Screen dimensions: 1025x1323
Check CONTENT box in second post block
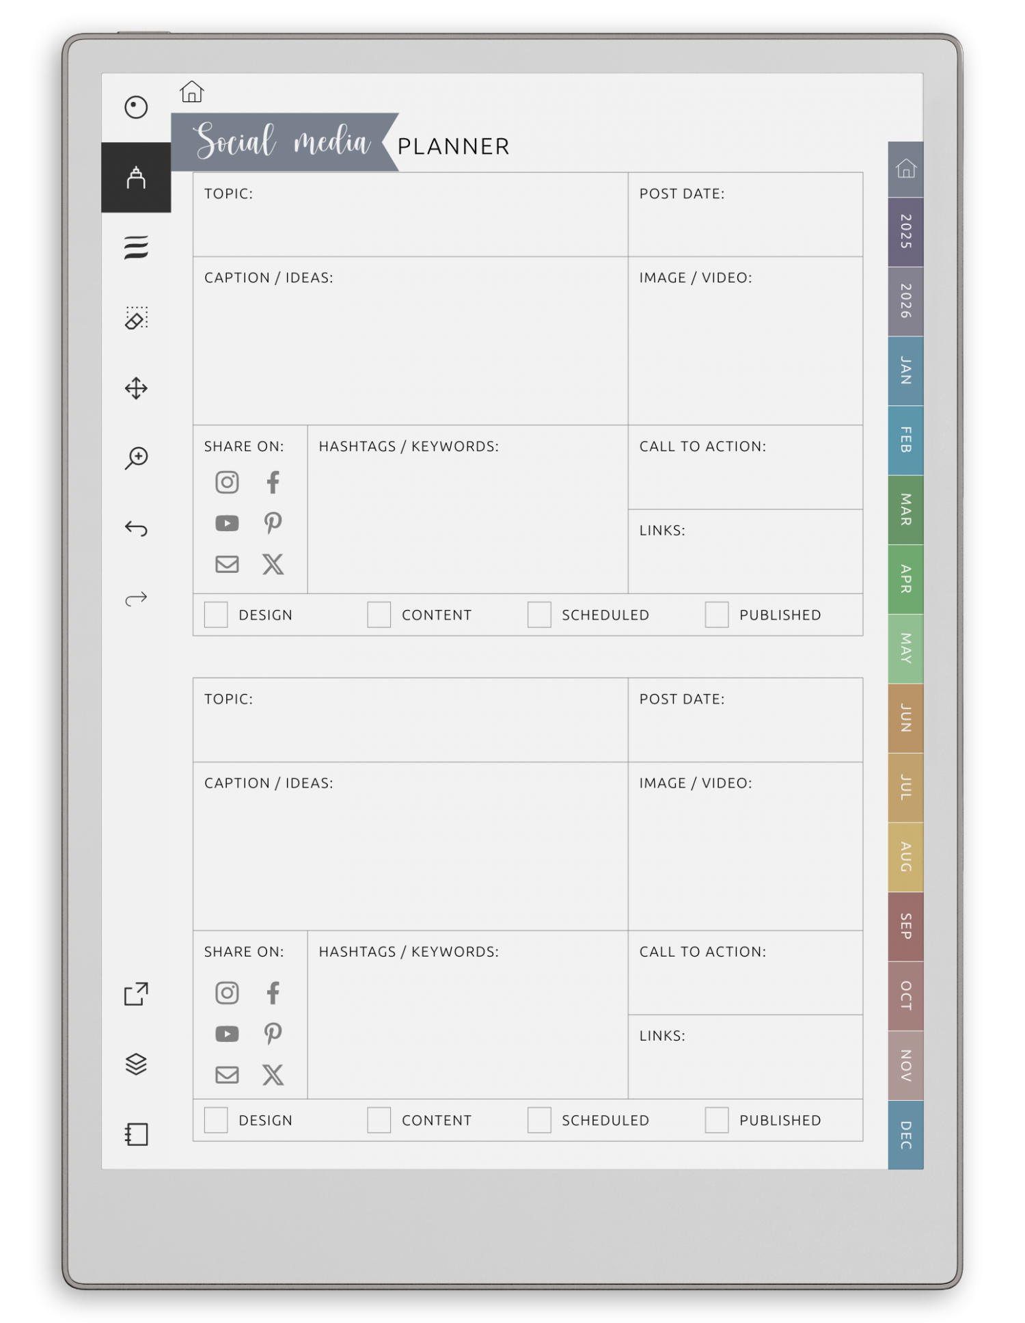coord(379,1120)
